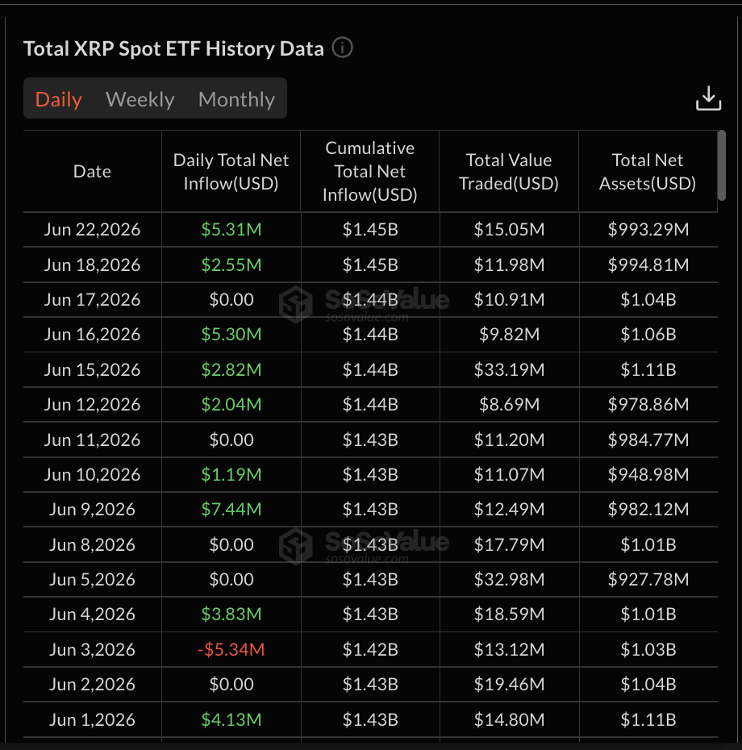Click the $994.81M net assets cell

[x=648, y=265]
